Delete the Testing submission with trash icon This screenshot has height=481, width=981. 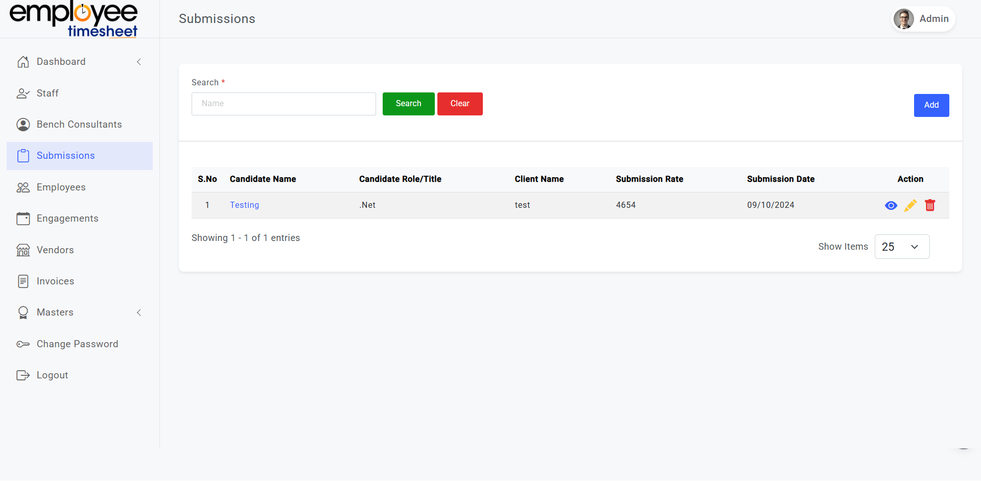930,205
